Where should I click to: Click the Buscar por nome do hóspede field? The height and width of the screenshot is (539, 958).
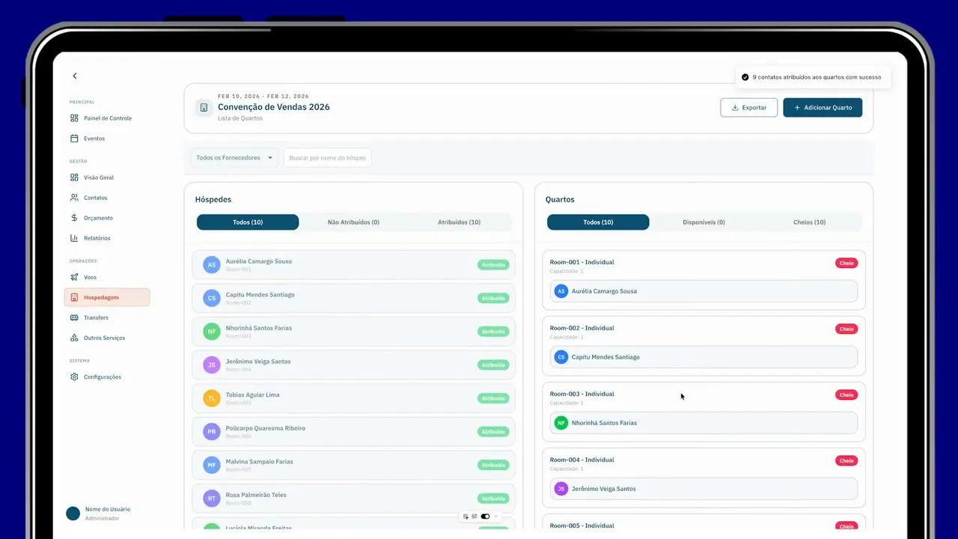328,158
